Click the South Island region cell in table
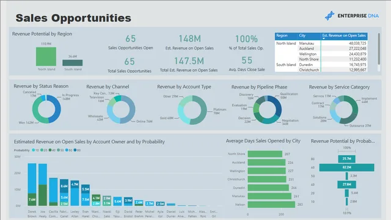 (x=286, y=65)
